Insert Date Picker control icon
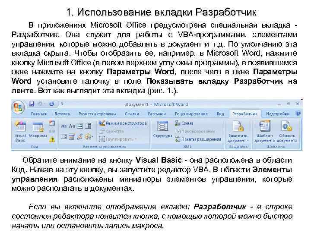Screen dimensions: 311x233 click(72, 137)
